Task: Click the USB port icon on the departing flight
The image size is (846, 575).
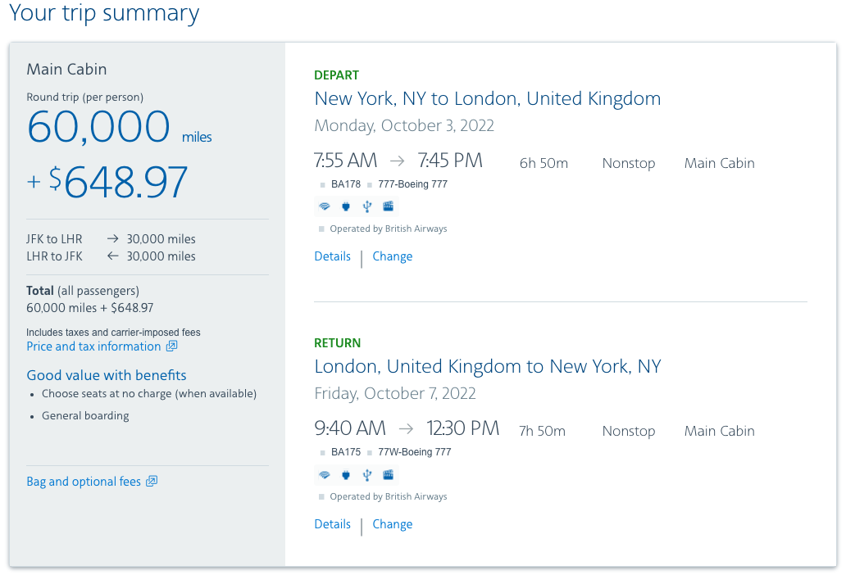Action: [366, 206]
